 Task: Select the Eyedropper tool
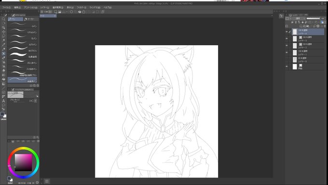point(3,45)
